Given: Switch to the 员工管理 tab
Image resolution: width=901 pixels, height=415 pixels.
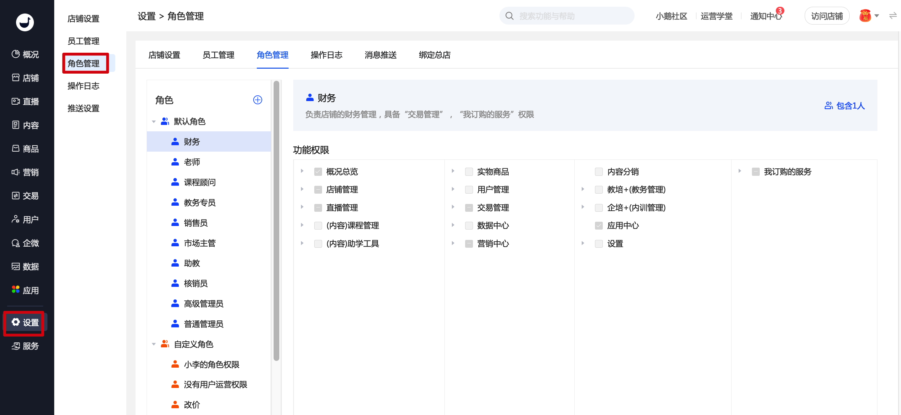Looking at the screenshot, I should (x=218, y=55).
